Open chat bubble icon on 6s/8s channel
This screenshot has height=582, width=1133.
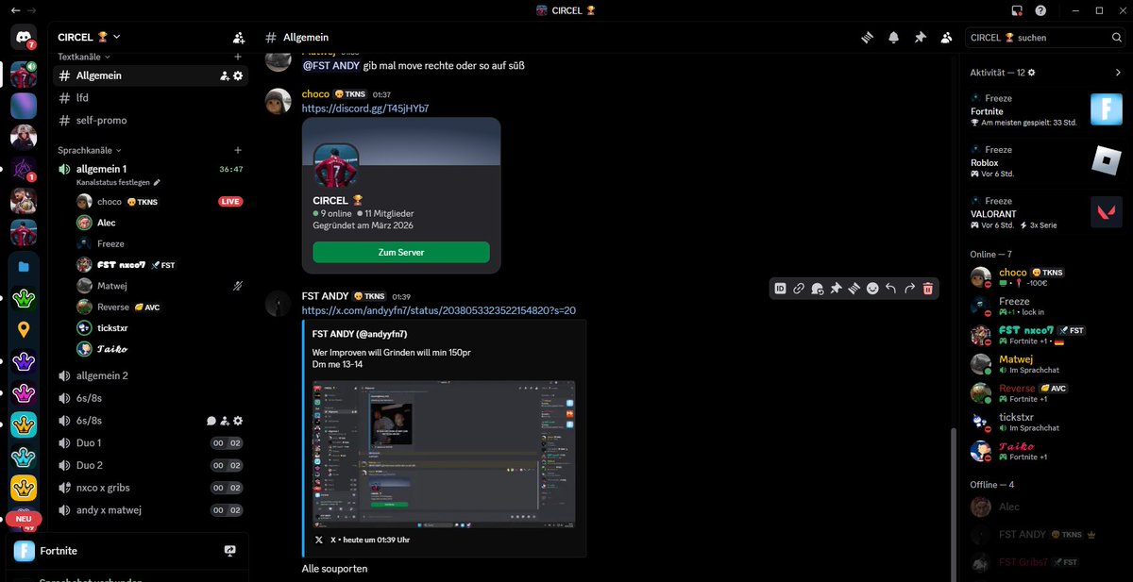pyautogui.click(x=211, y=421)
